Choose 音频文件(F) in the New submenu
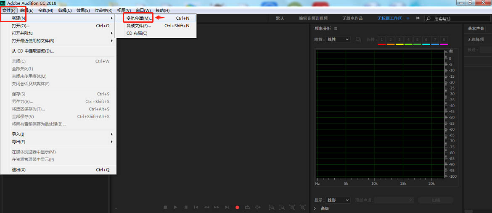 click(x=138, y=26)
